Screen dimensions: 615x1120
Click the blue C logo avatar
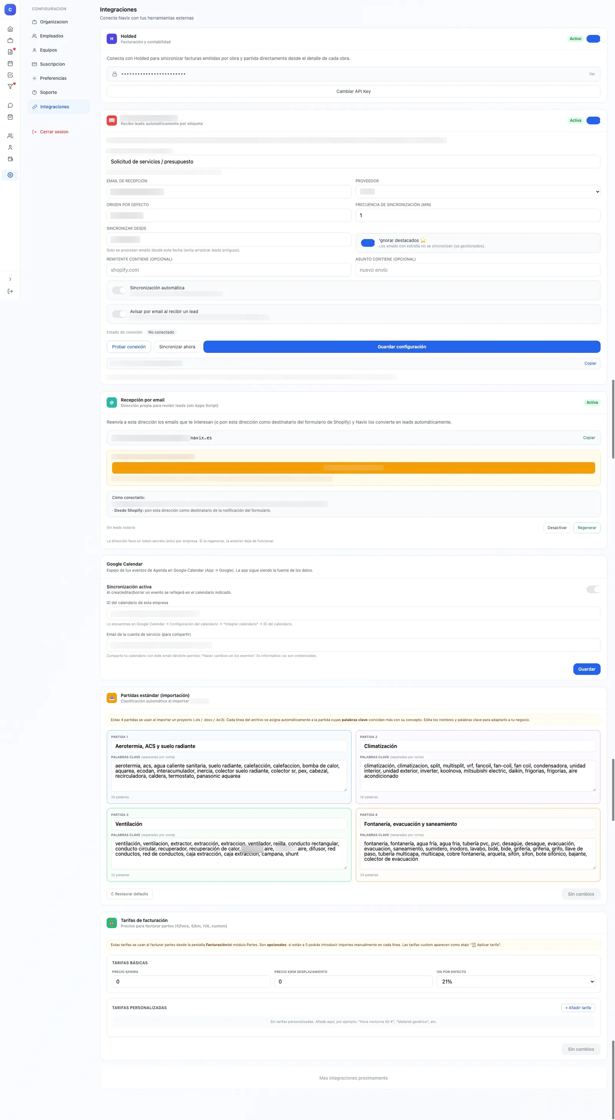tap(10, 10)
